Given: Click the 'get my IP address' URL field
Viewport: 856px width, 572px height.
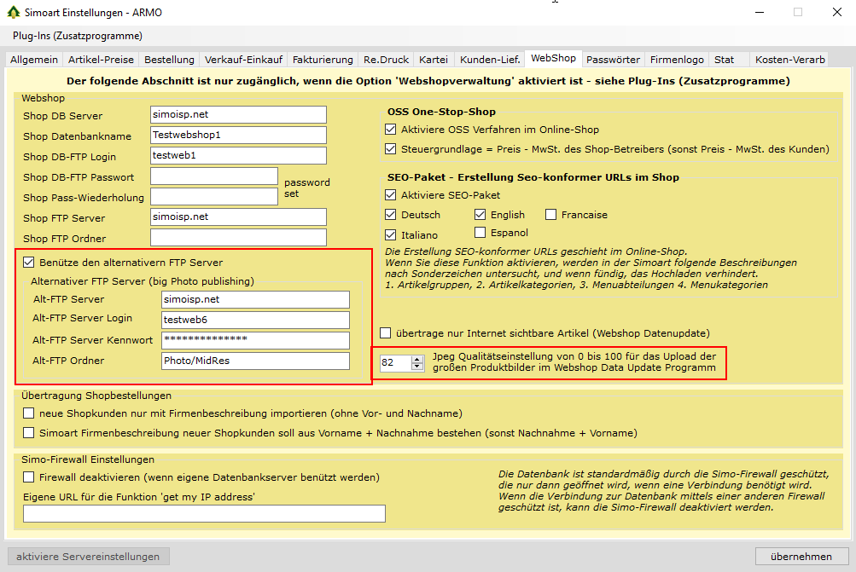Looking at the screenshot, I should (204, 513).
